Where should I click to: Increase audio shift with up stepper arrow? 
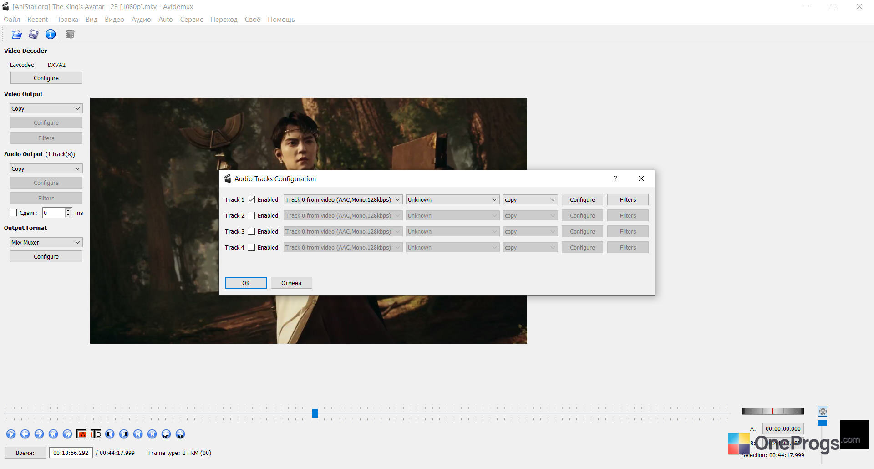coord(68,210)
